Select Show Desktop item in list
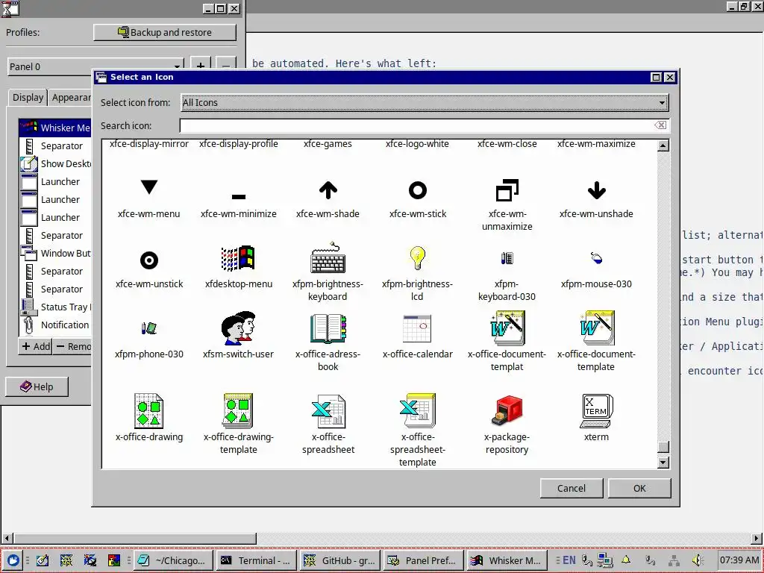This screenshot has height=573, width=764. (x=55, y=163)
